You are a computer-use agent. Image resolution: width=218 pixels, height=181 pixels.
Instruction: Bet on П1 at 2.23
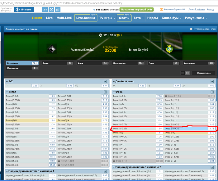click(x=35, y=86)
